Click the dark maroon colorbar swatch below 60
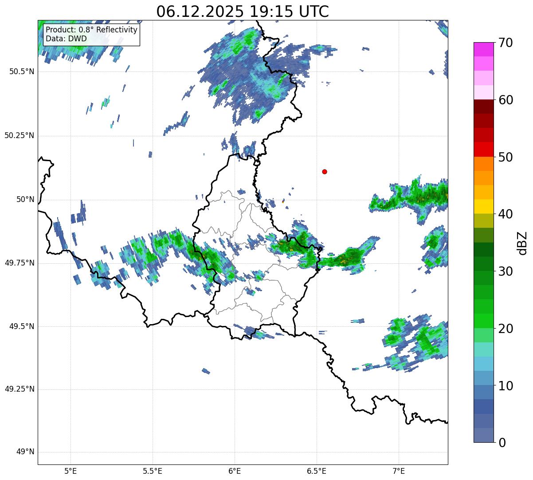 tap(484, 107)
